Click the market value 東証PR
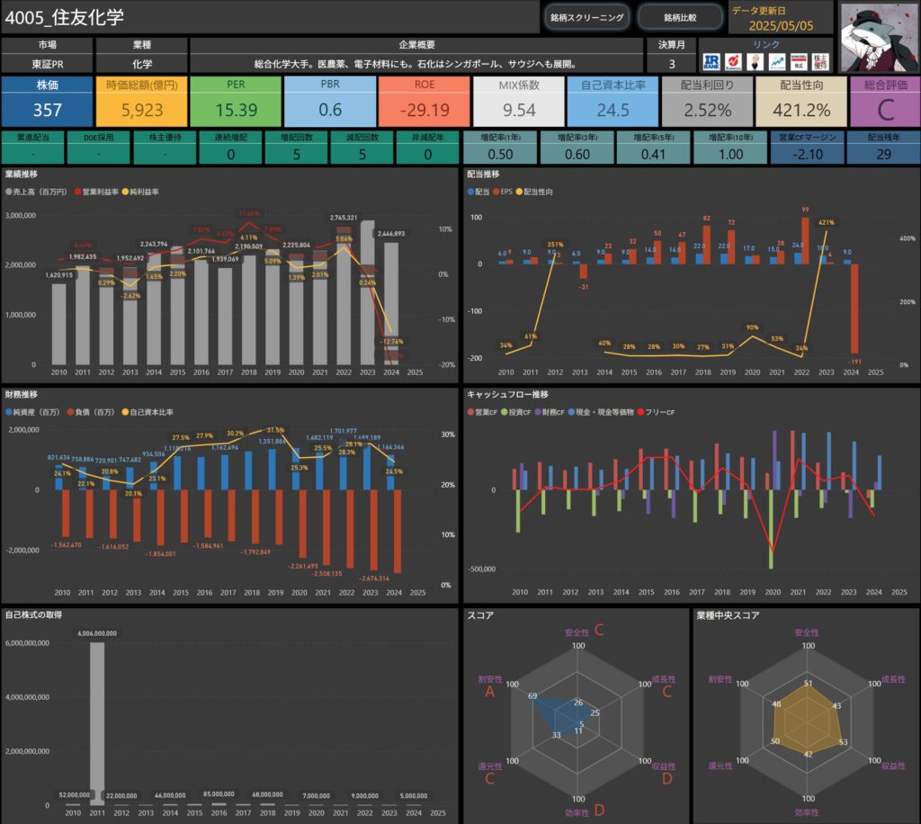The width and height of the screenshot is (921, 824). pyautogui.click(x=48, y=64)
